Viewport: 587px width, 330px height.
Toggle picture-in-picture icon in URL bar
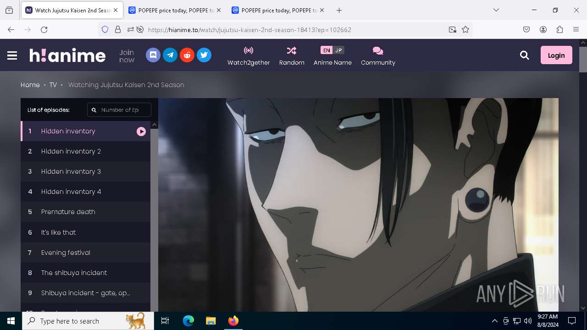coord(453,29)
